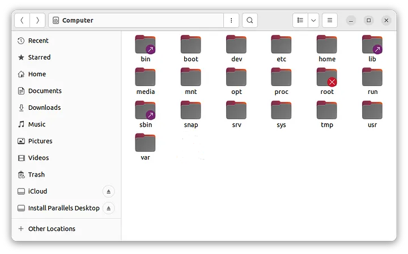Select the etc folder
Viewport: 408px width, 254px height.
click(x=282, y=45)
